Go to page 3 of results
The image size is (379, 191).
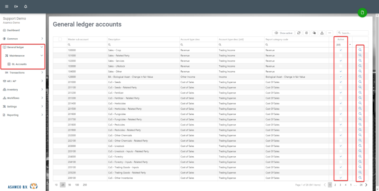[x=340, y=185]
